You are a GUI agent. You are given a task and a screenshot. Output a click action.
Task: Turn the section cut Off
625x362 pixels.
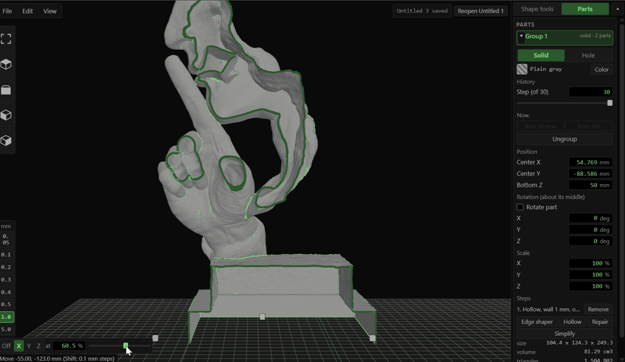(6, 346)
